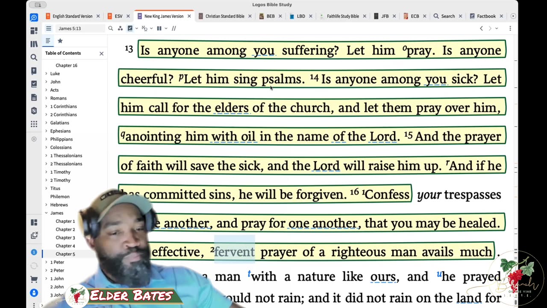
Task: Show the contents list pane icon
Action: tap(48, 41)
